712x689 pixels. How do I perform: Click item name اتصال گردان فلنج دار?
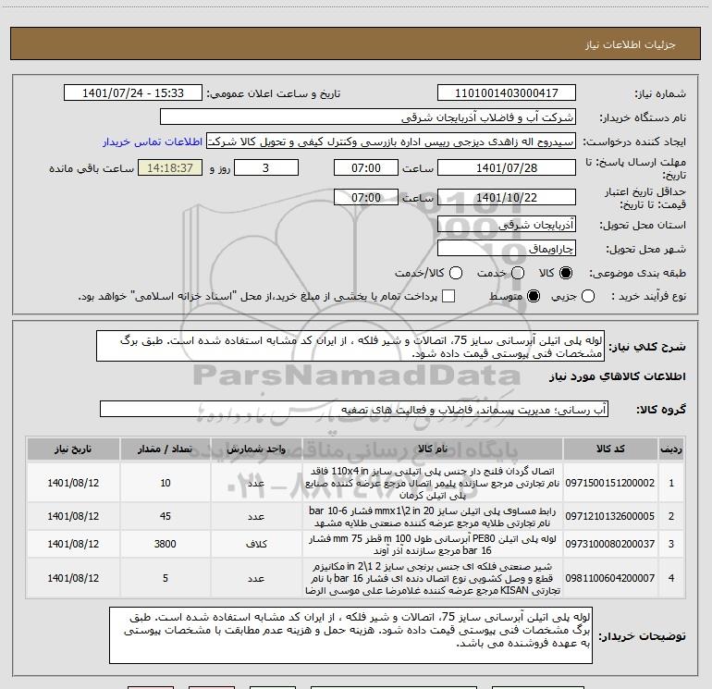433,483
